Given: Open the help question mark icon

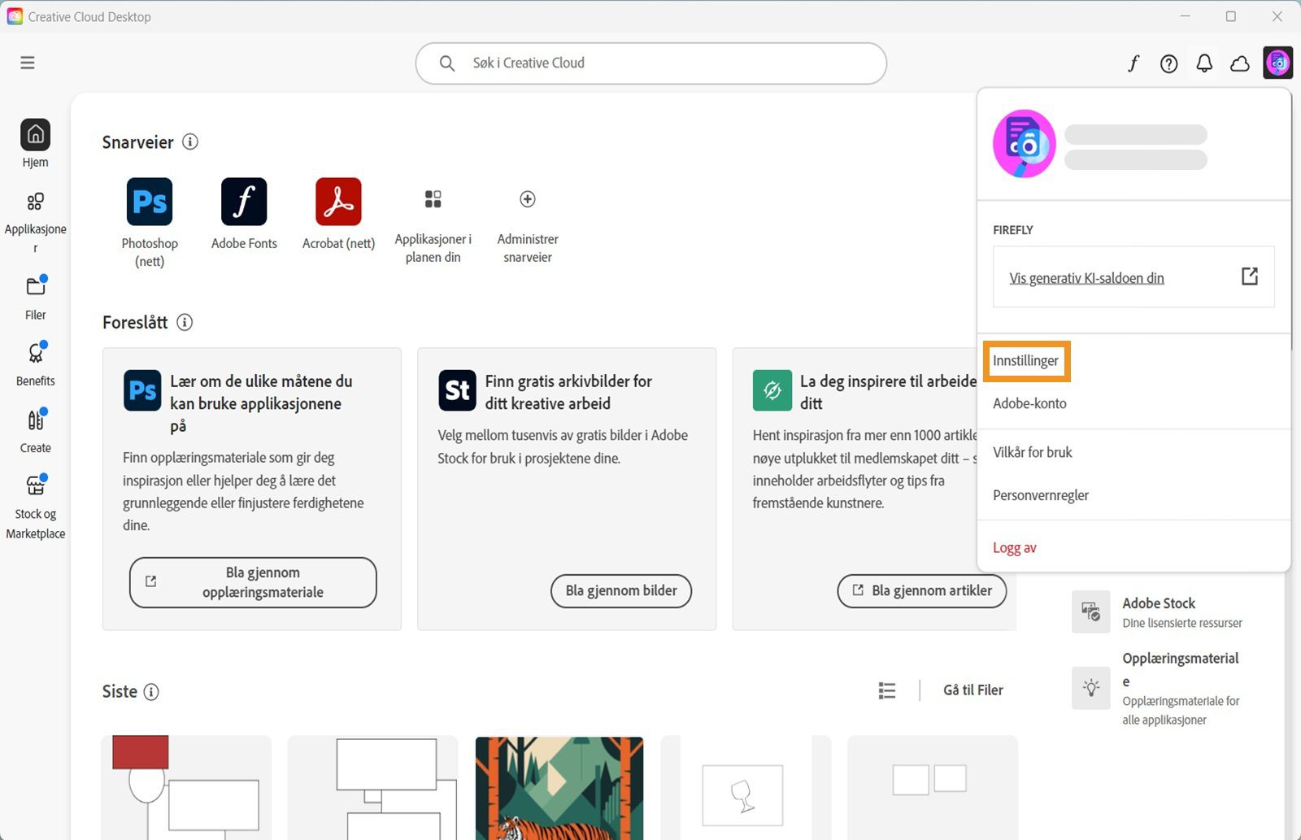Looking at the screenshot, I should click(1168, 63).
